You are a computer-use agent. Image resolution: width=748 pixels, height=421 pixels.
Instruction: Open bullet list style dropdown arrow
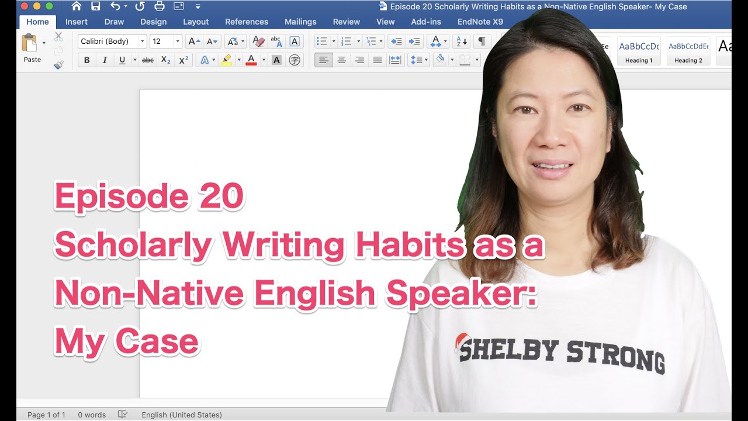[x=334, y=42]
